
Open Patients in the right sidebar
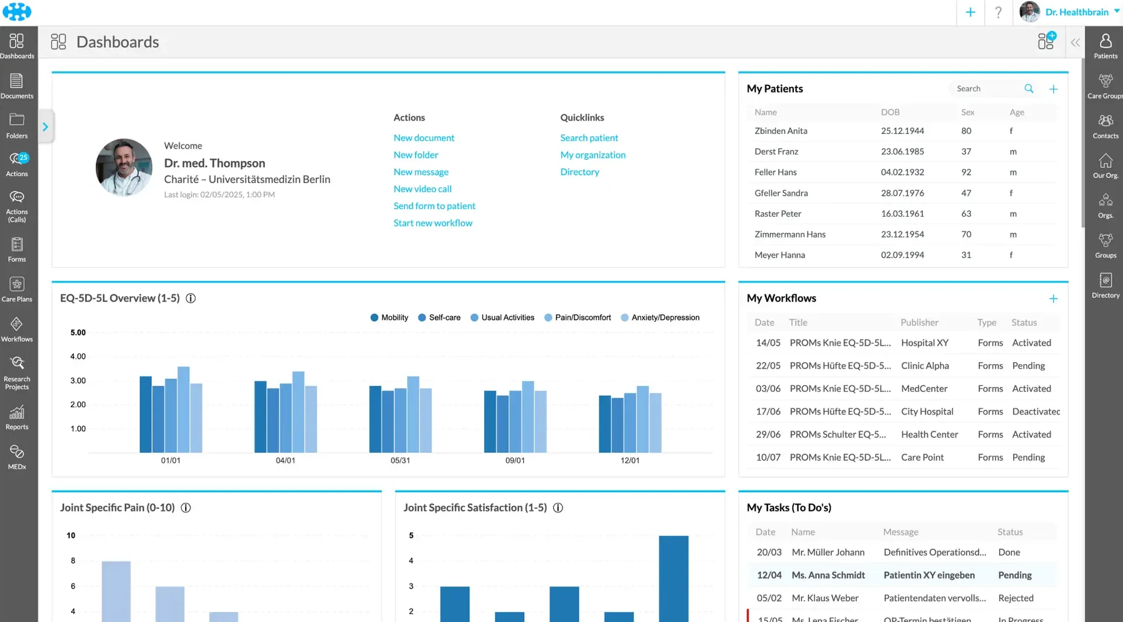point(1105,46)
